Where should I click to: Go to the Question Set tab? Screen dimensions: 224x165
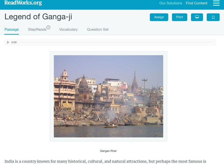click(98, 29)
